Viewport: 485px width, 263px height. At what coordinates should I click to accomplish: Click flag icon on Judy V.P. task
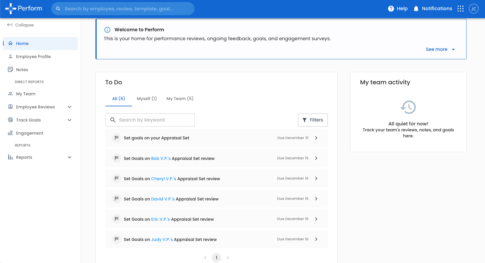click(x=117, y=239)
